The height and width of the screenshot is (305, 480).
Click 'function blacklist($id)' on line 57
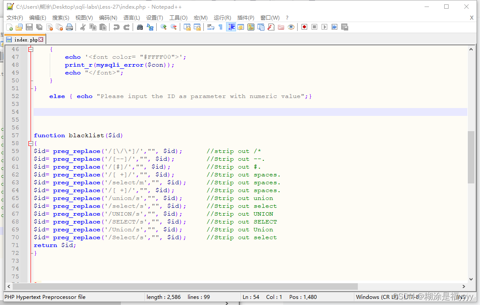pos(79,136)
